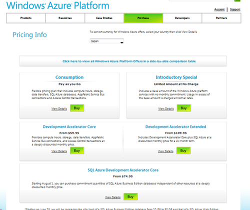The image size is (250, 210).
Task: View Details for Development Accelerator Core
Action: click(x=59, y=151)
